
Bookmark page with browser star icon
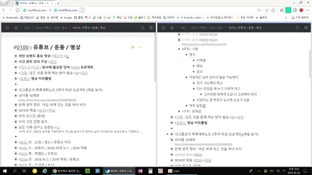click(273, 11)
